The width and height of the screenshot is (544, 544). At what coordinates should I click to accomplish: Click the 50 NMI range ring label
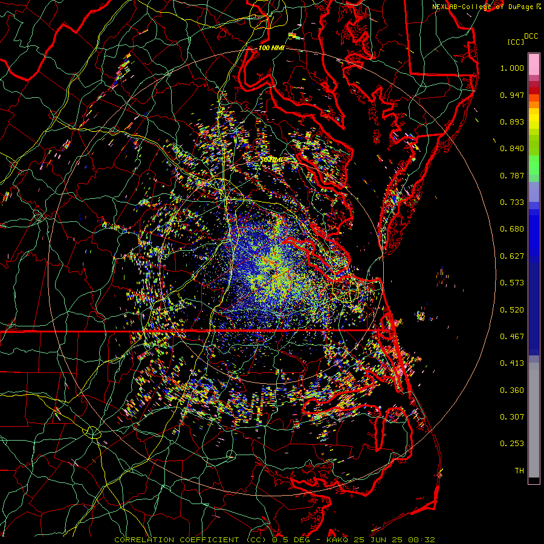(271, 160)
